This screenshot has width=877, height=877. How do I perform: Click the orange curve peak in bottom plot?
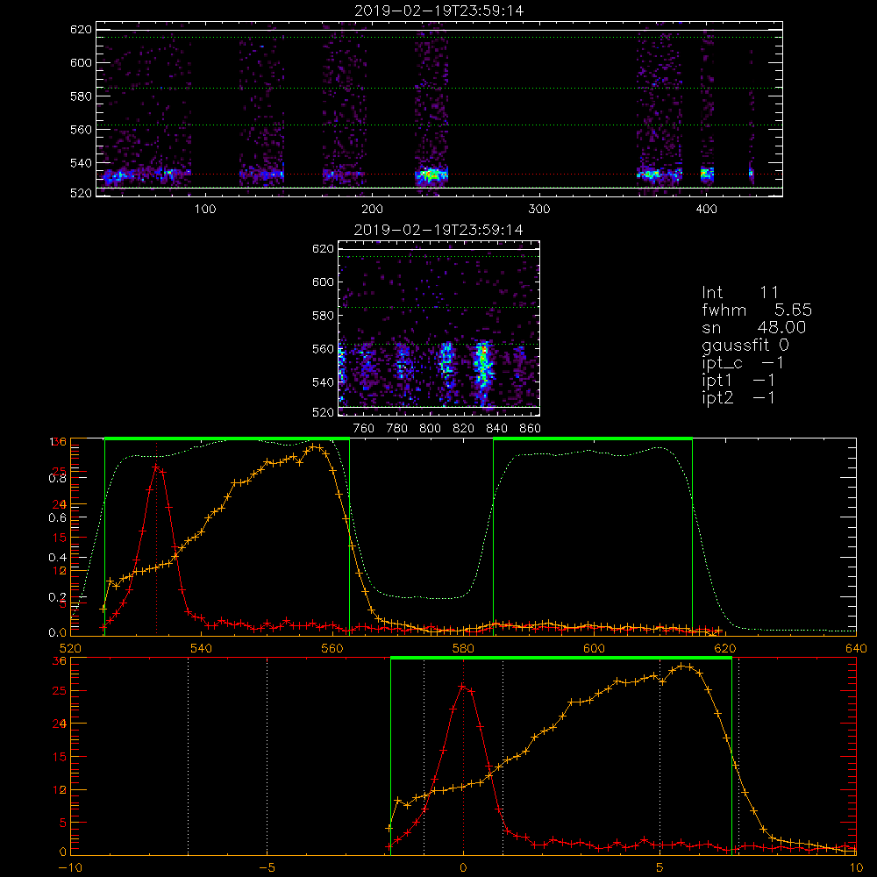[x=681, y=666]
